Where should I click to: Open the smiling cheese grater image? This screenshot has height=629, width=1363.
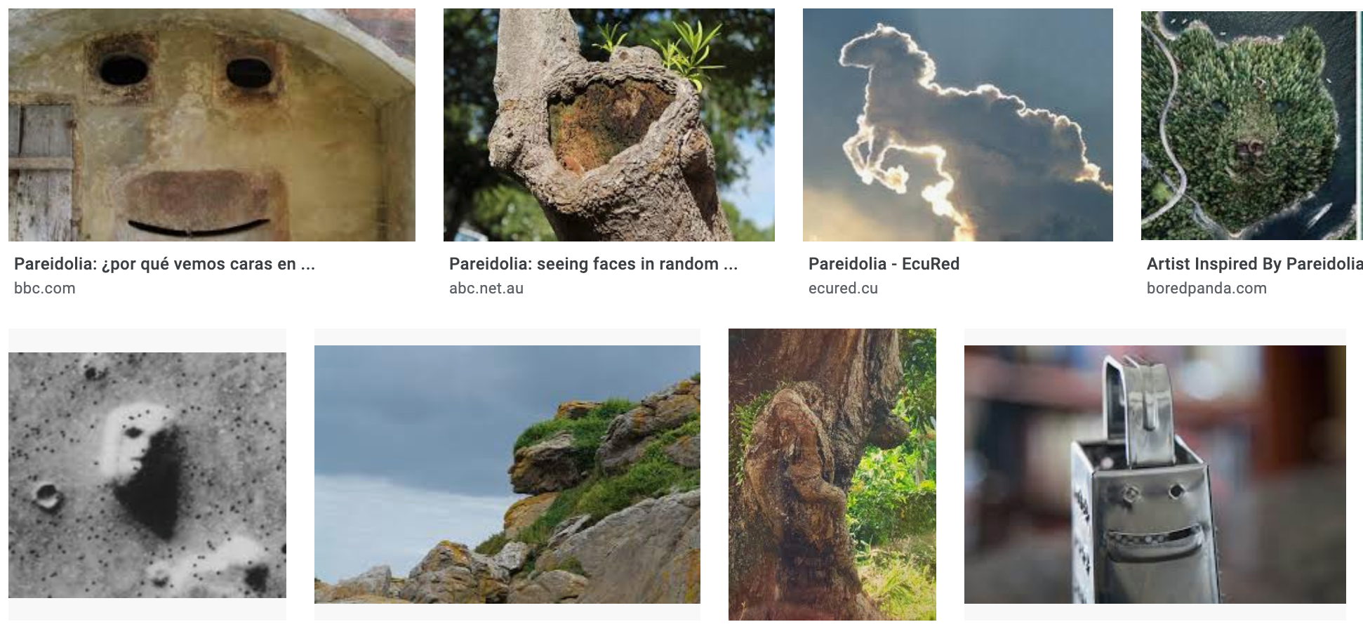pos(1155,475)
